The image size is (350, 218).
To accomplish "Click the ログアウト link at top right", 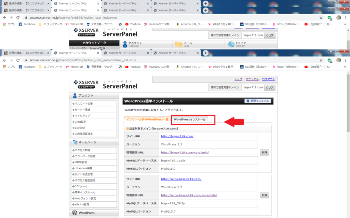I will 268,79.
